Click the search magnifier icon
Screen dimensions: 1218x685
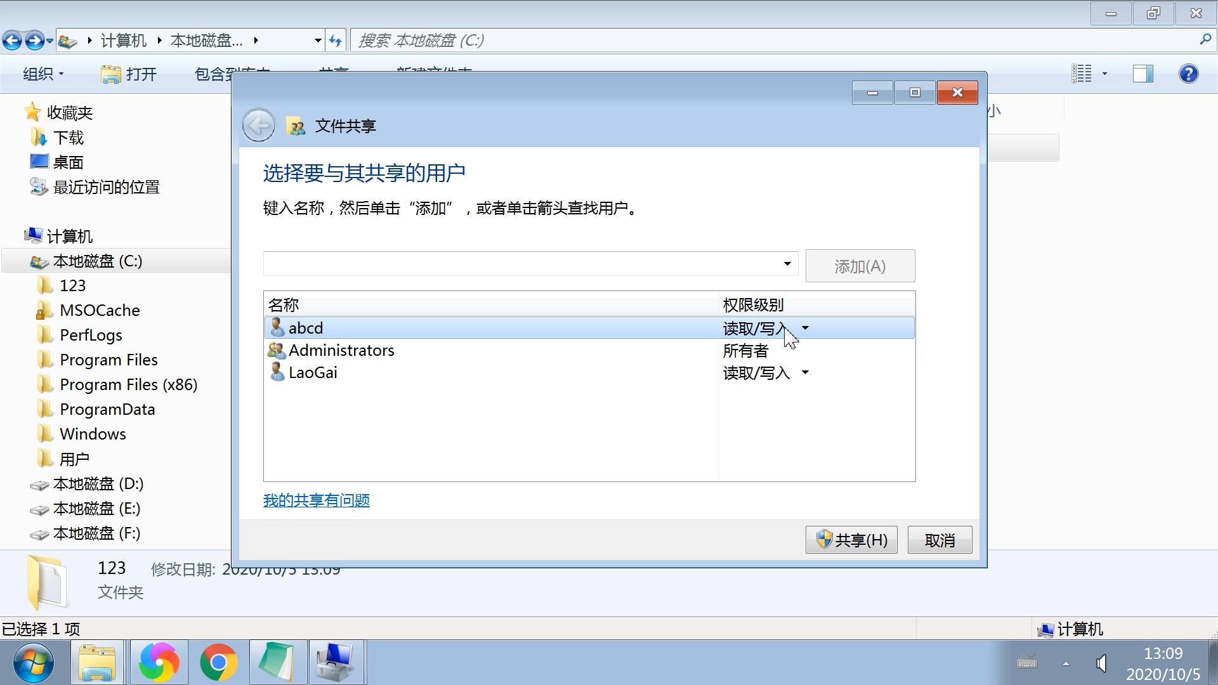coord(1205,39)
